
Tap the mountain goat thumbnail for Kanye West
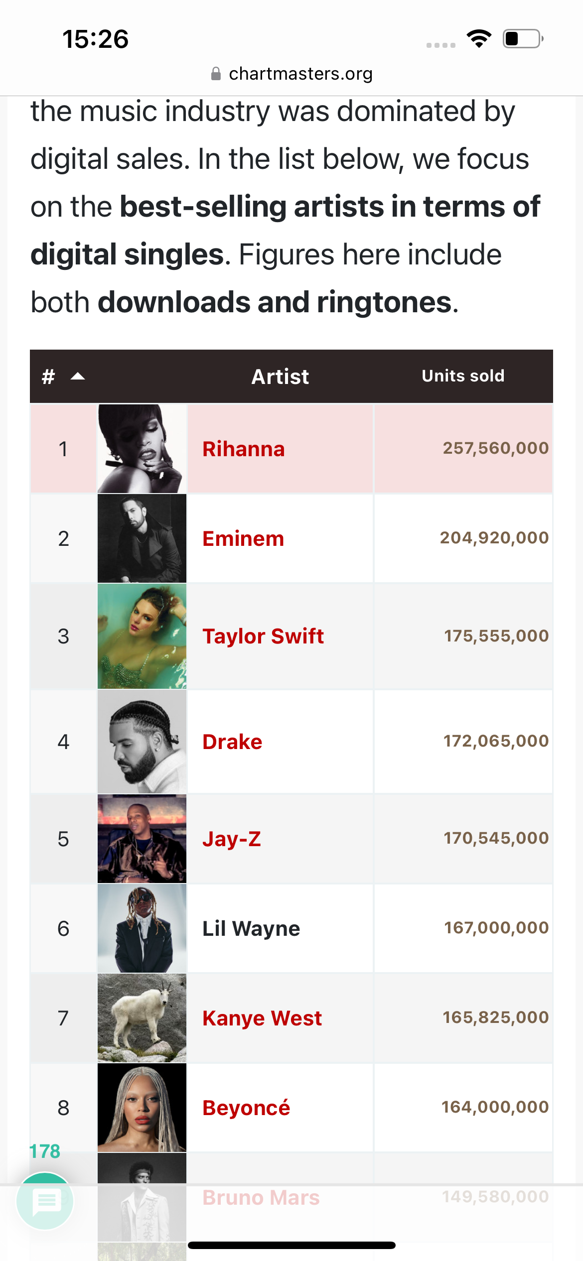[142, 1018]
